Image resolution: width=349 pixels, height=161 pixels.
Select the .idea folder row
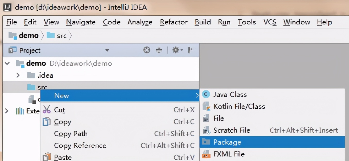(101, 75)
